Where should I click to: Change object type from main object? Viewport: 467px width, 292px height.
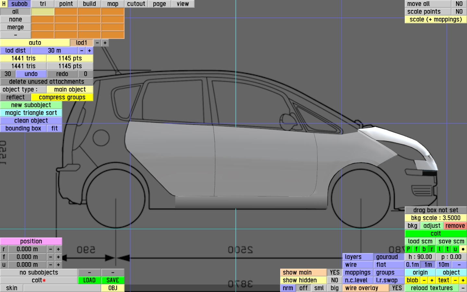[70, 90]
